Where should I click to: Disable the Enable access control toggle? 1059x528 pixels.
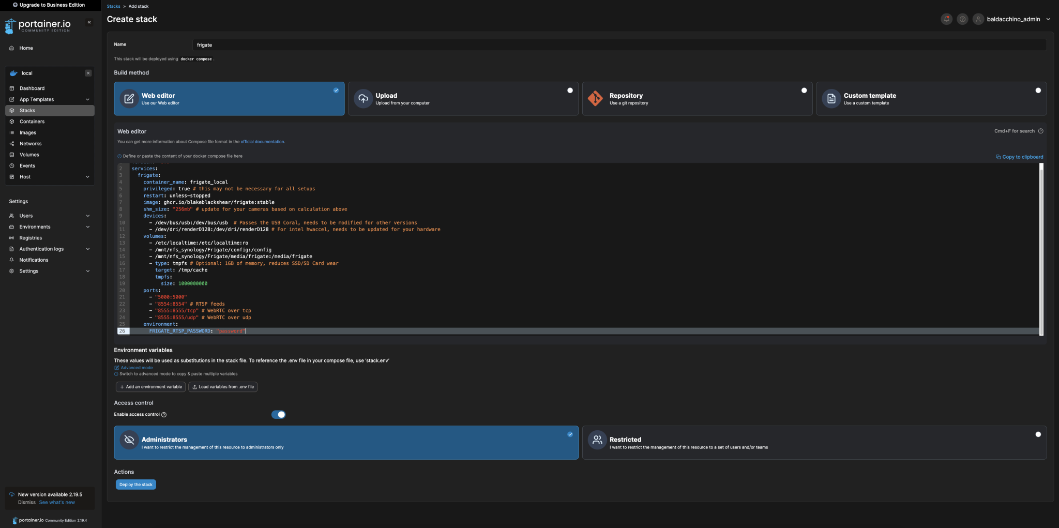[x=278, y=414]
